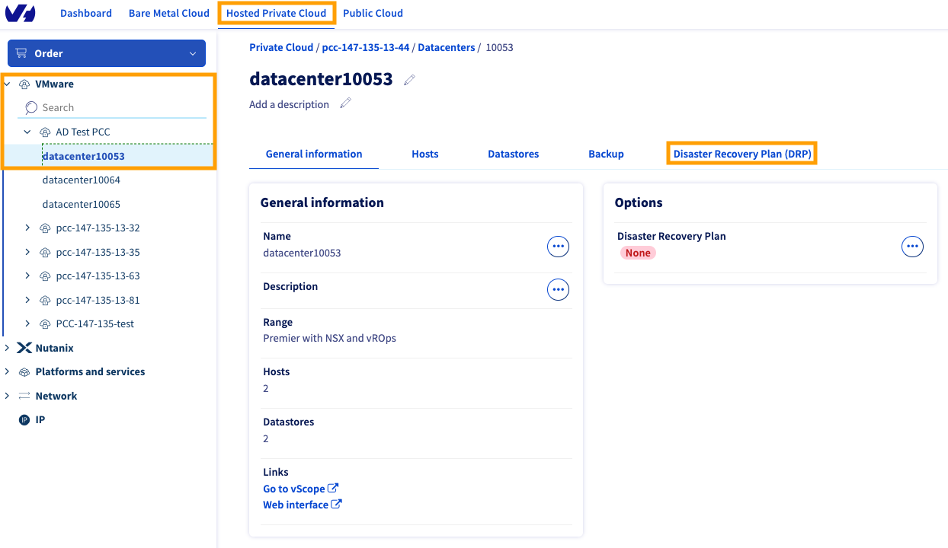Click the Network arrows icon

24,396
